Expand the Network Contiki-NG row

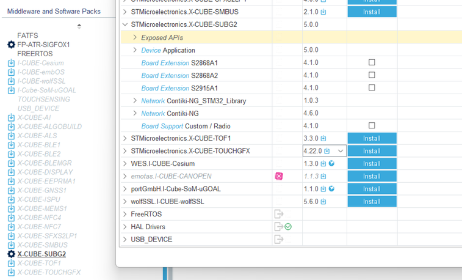(x=135, y=113)
